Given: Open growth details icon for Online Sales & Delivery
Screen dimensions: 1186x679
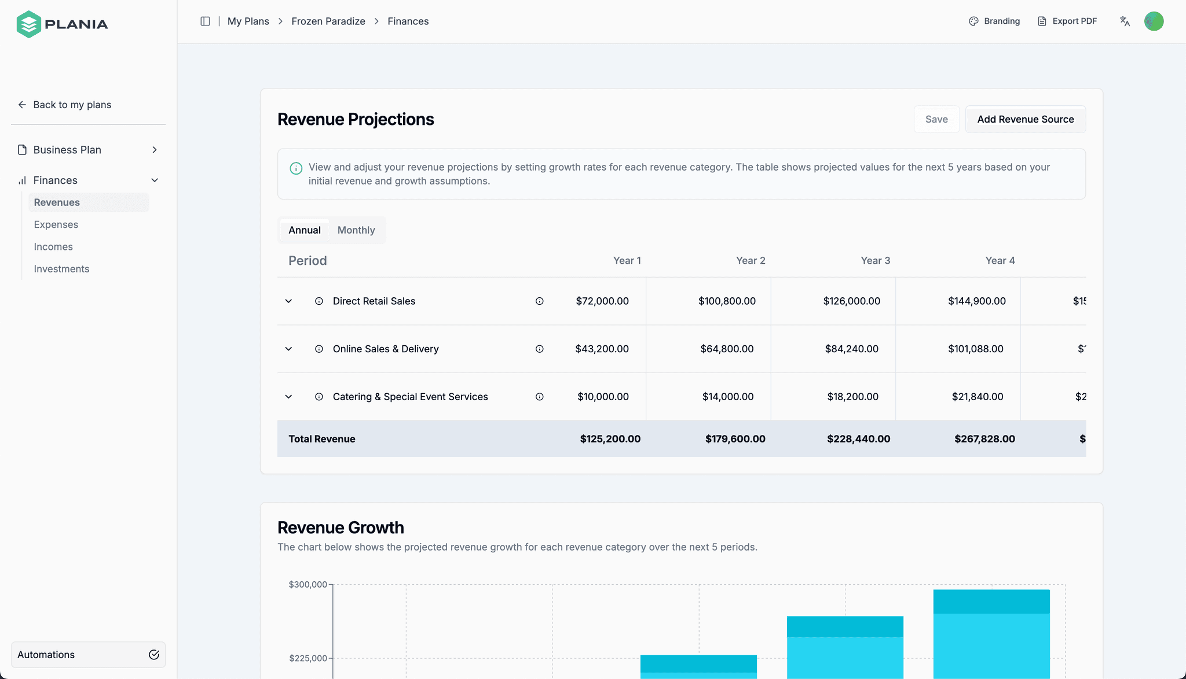Looking at the screenshot, I should [x=539, y=349].
